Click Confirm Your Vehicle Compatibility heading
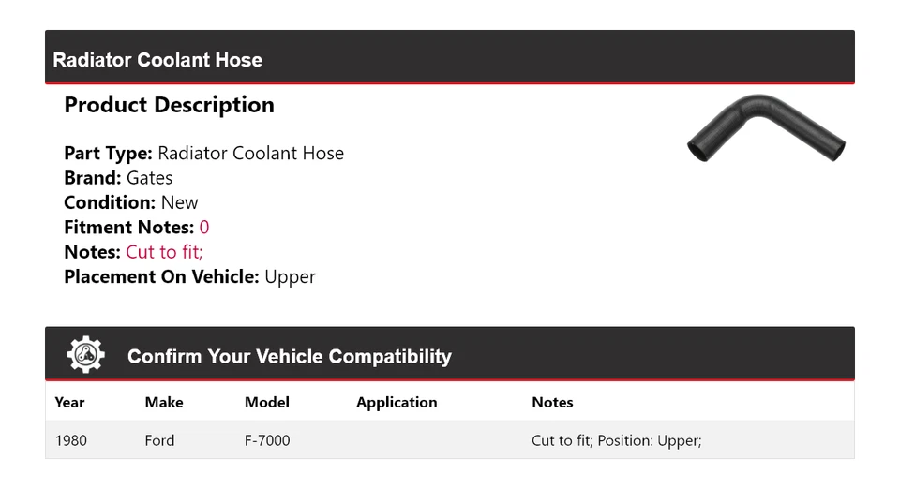Image resolution: width=900 pixels, height=489 pixels. [289, 357]
